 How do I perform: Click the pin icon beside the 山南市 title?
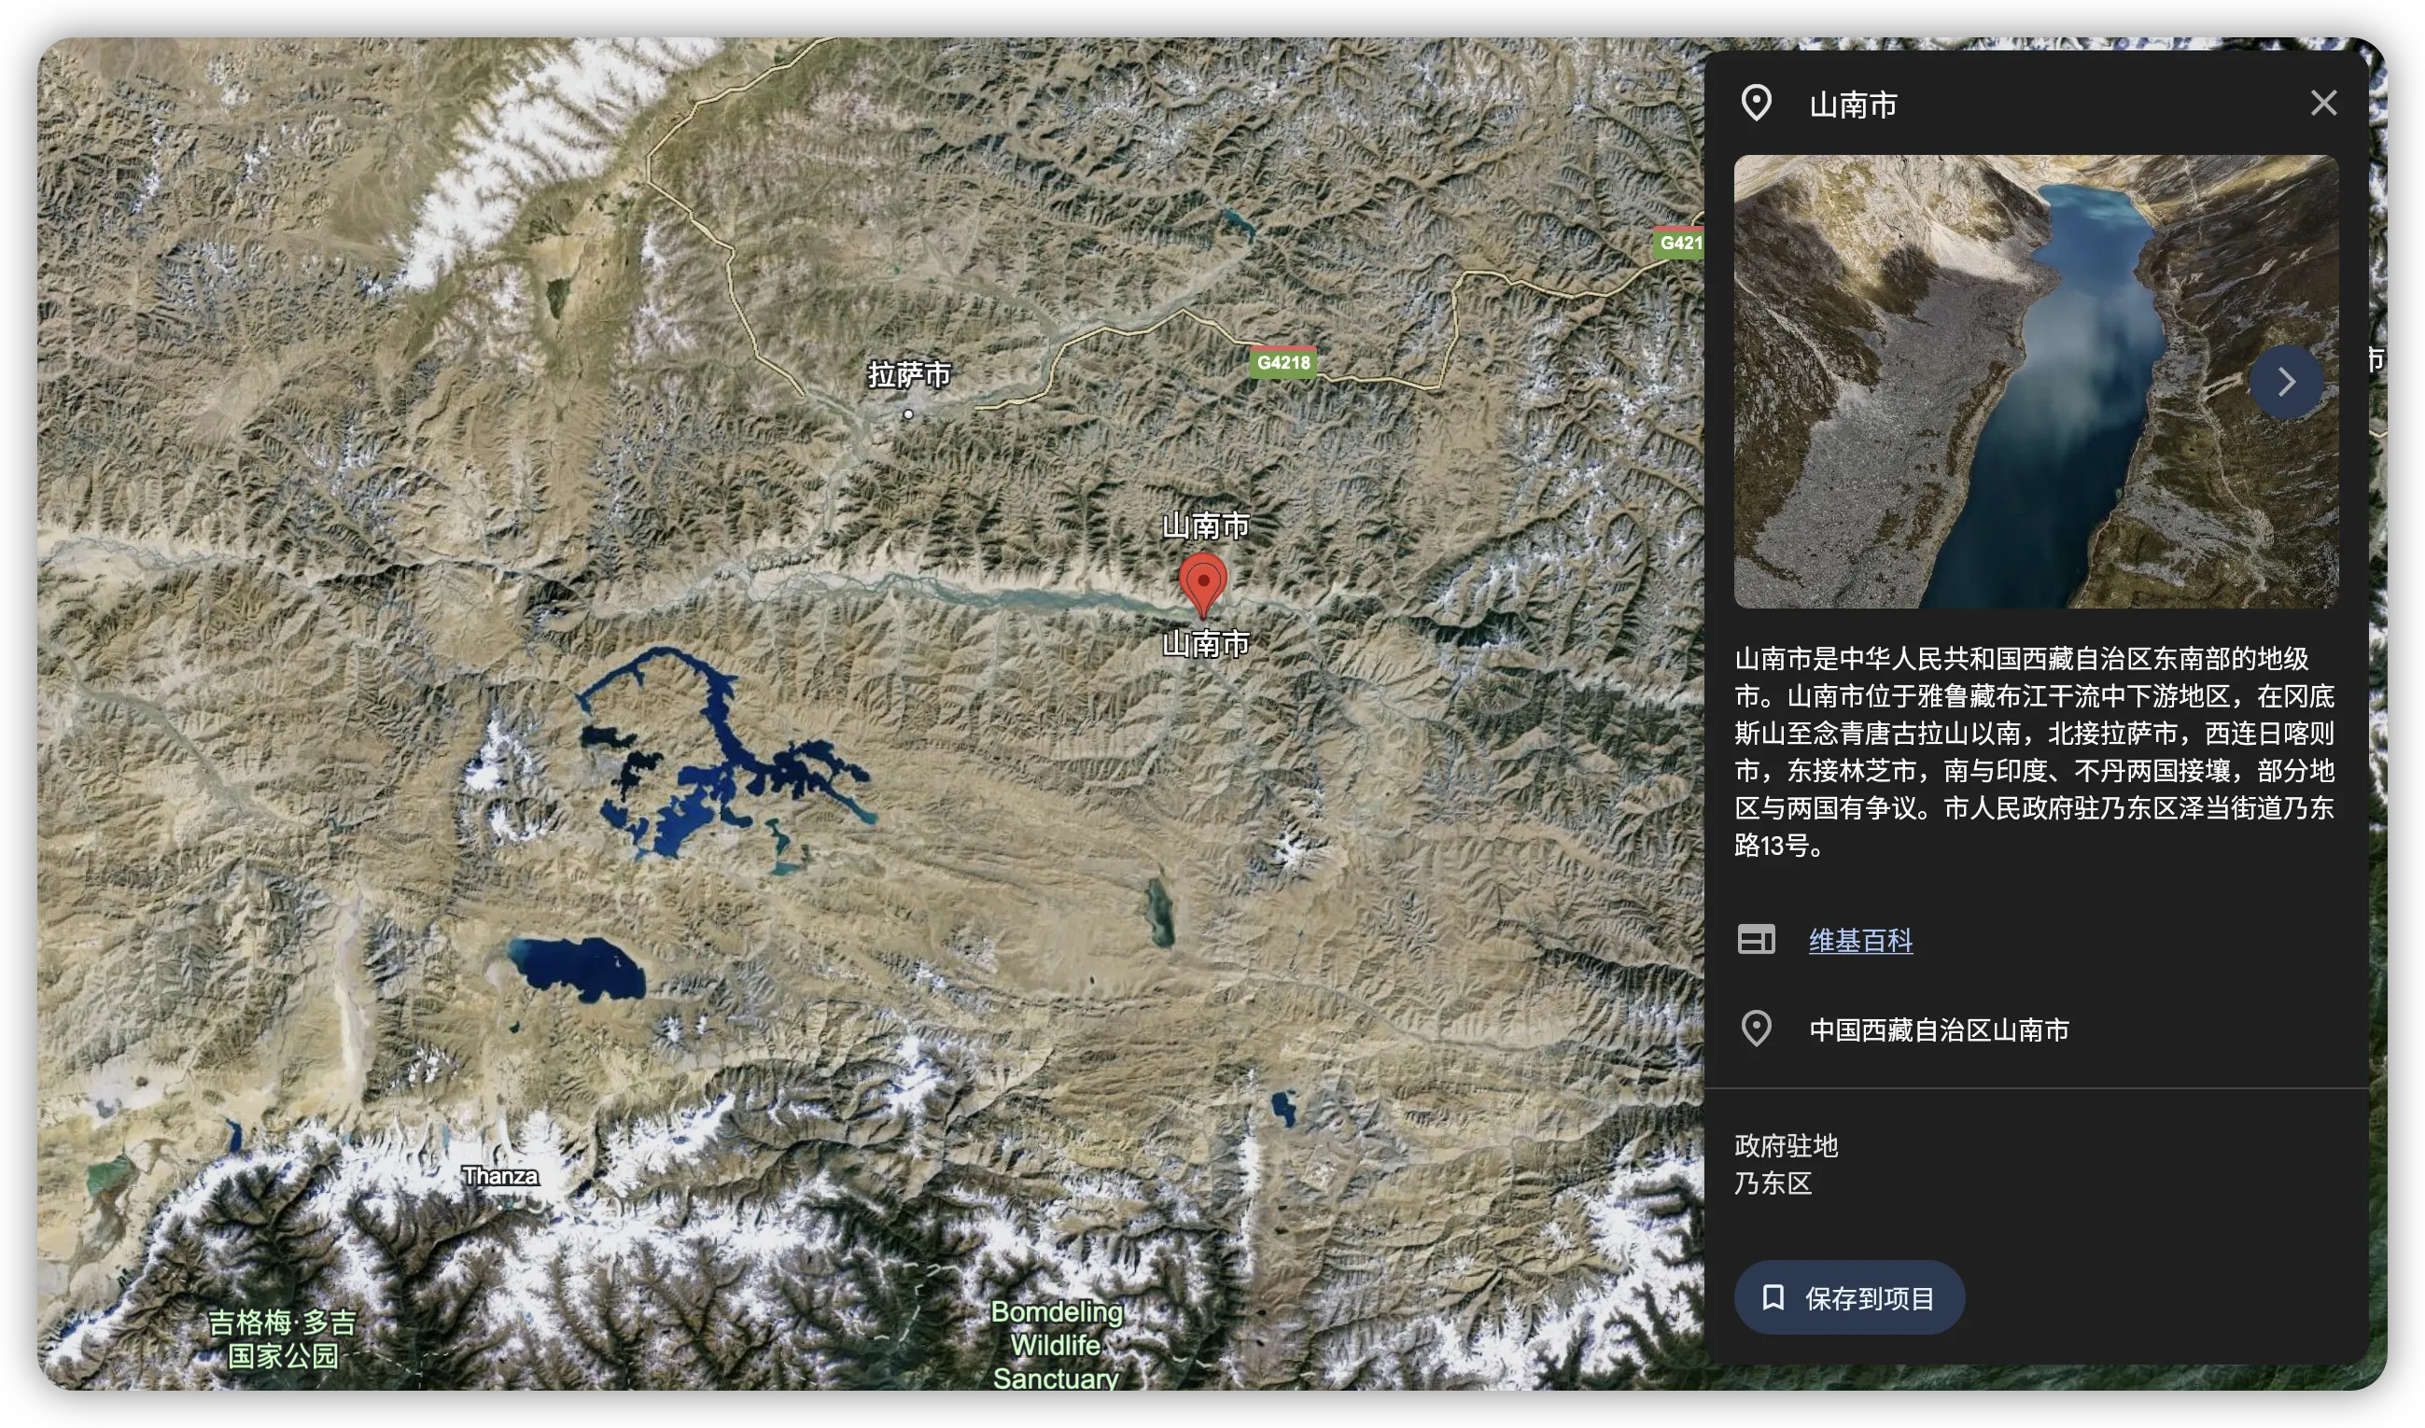point(1756,103)
